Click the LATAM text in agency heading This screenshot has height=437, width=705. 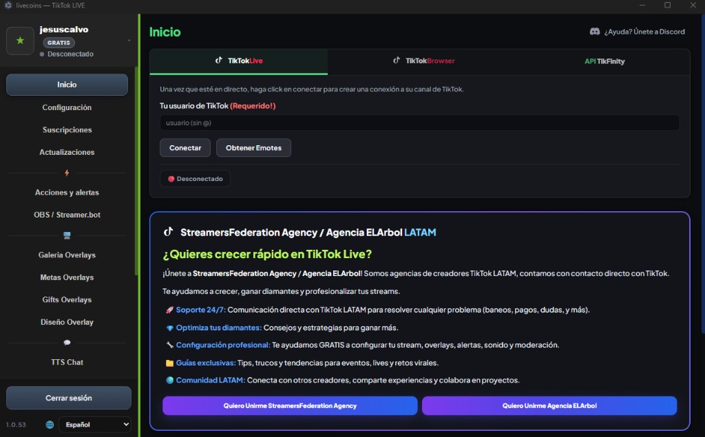[x=420, y=233]
